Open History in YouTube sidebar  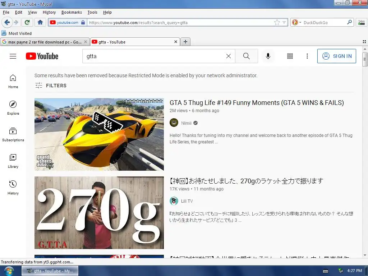click(13, 188)
